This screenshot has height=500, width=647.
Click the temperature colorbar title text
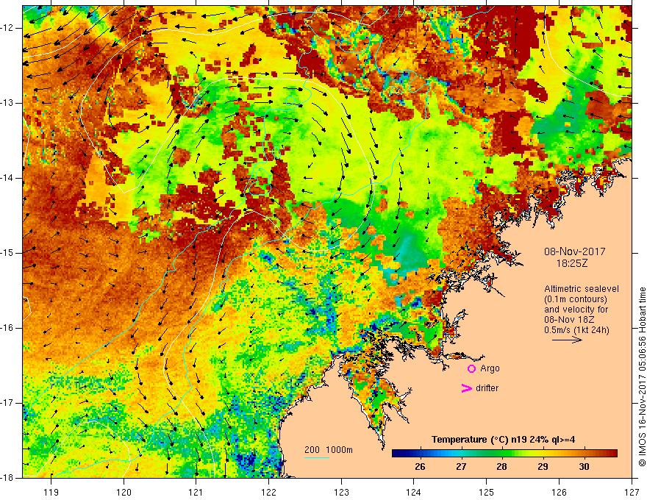503,440
